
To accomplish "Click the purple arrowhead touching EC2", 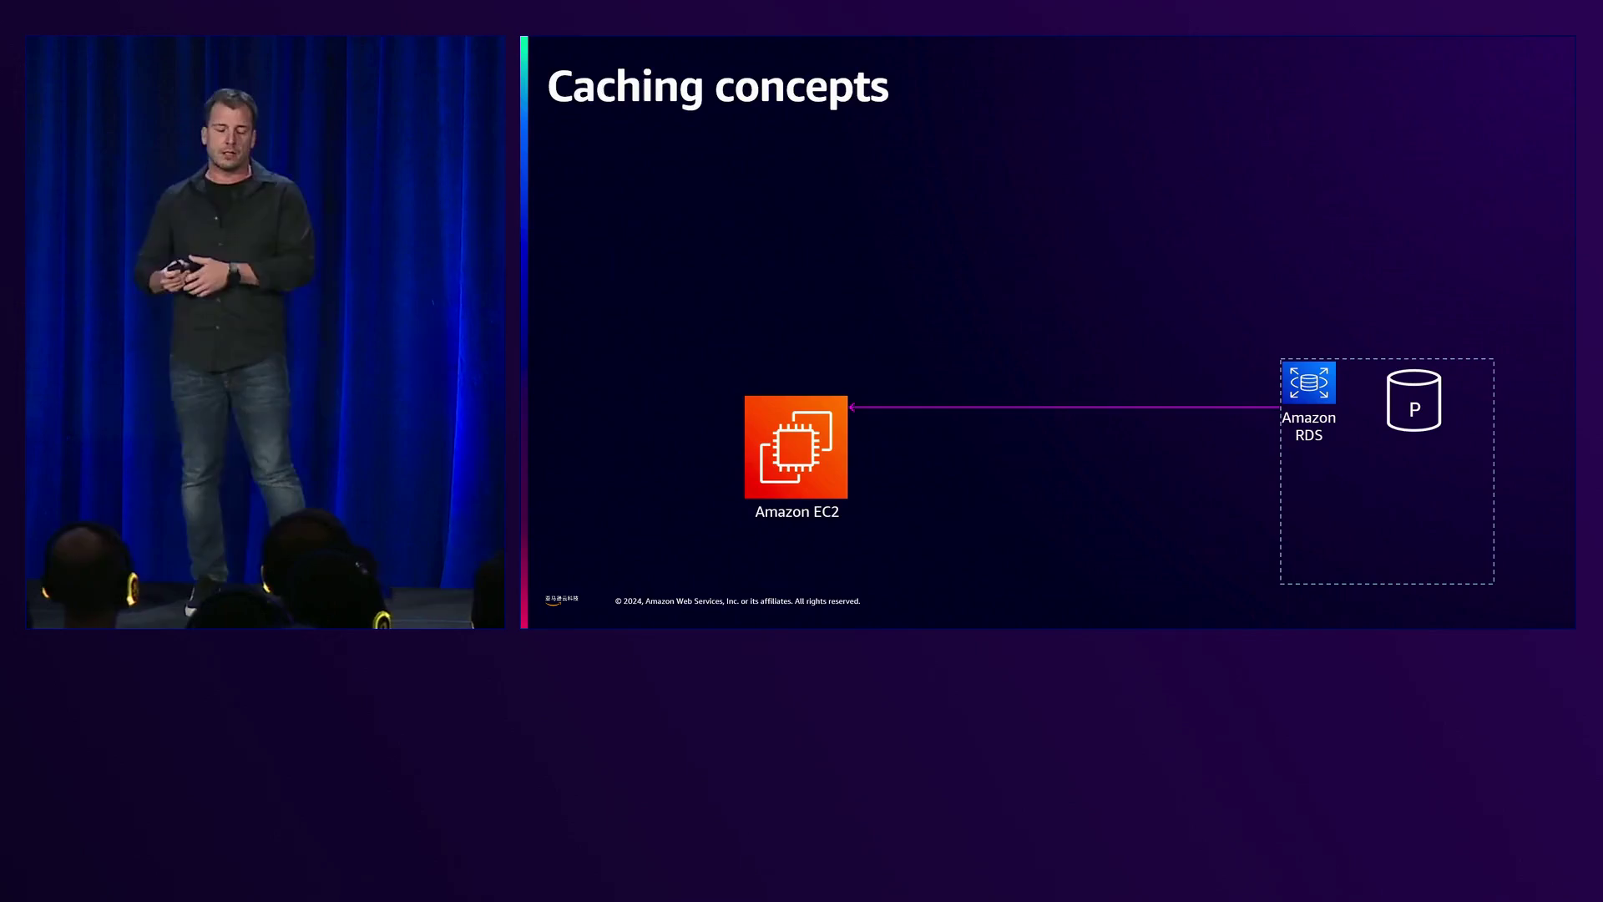I will tap(852, 408).
